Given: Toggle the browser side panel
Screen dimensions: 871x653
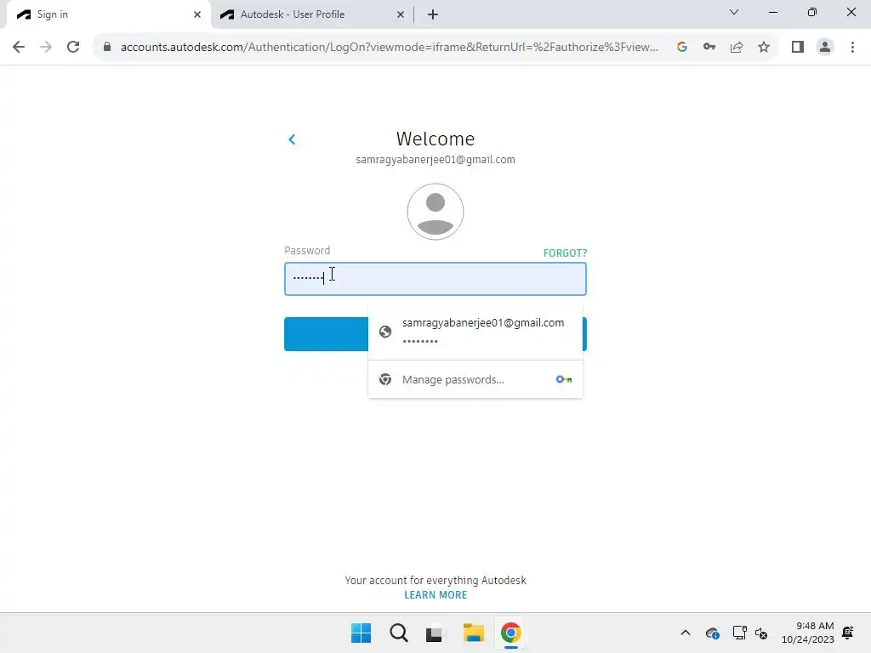Looking at the screenshot, I should pyautogui.click(x=798, y=47).
